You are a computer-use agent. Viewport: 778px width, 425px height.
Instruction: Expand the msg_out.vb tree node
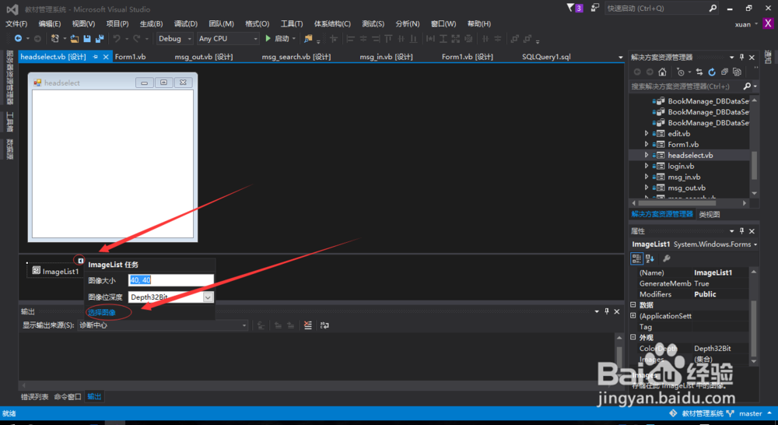tap(646, 188)
